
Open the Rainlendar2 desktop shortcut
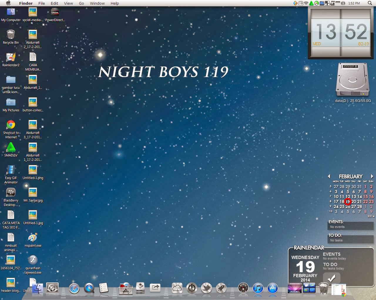(x=11, y=57)
